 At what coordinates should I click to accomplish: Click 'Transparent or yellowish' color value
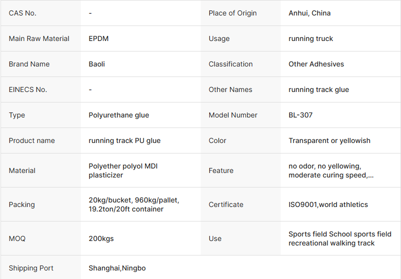point(330,140)
